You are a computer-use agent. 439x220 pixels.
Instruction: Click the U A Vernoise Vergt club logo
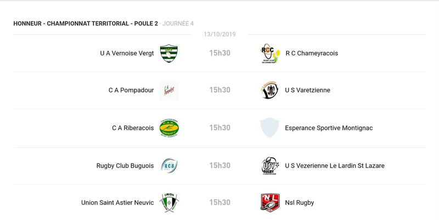point(169,53)
